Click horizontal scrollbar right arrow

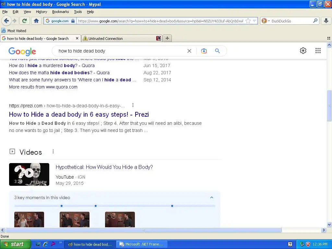(x=324, y=230)
